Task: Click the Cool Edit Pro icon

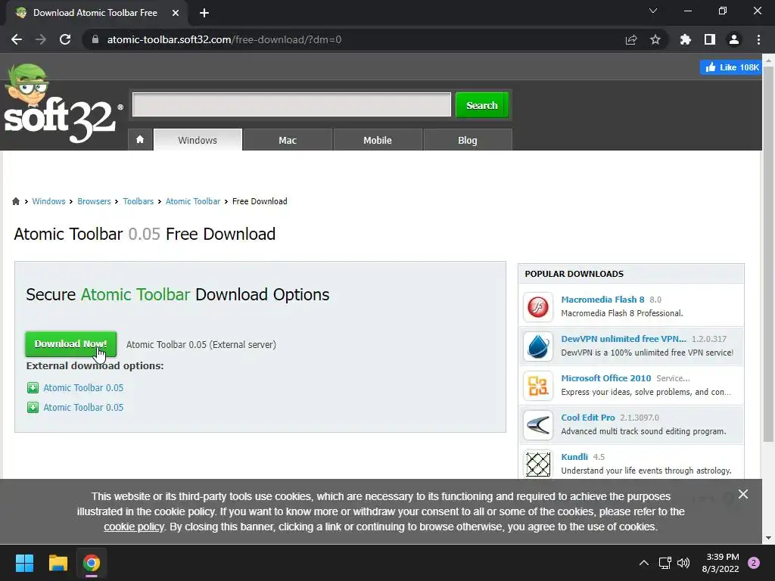Action: (538, 425)
